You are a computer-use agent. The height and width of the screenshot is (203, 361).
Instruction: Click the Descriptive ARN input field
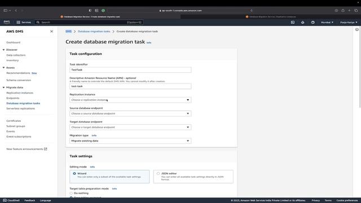[x=130, y=86]
